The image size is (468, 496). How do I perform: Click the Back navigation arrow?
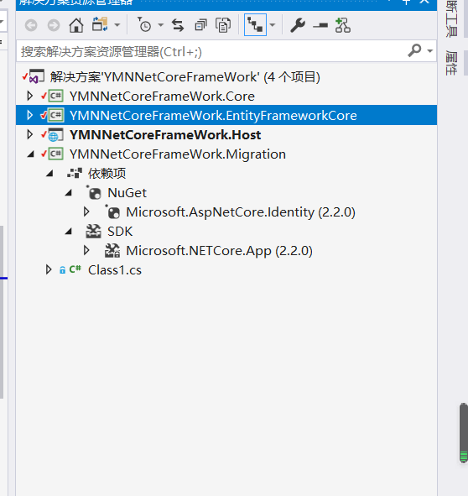pos(31,25)
